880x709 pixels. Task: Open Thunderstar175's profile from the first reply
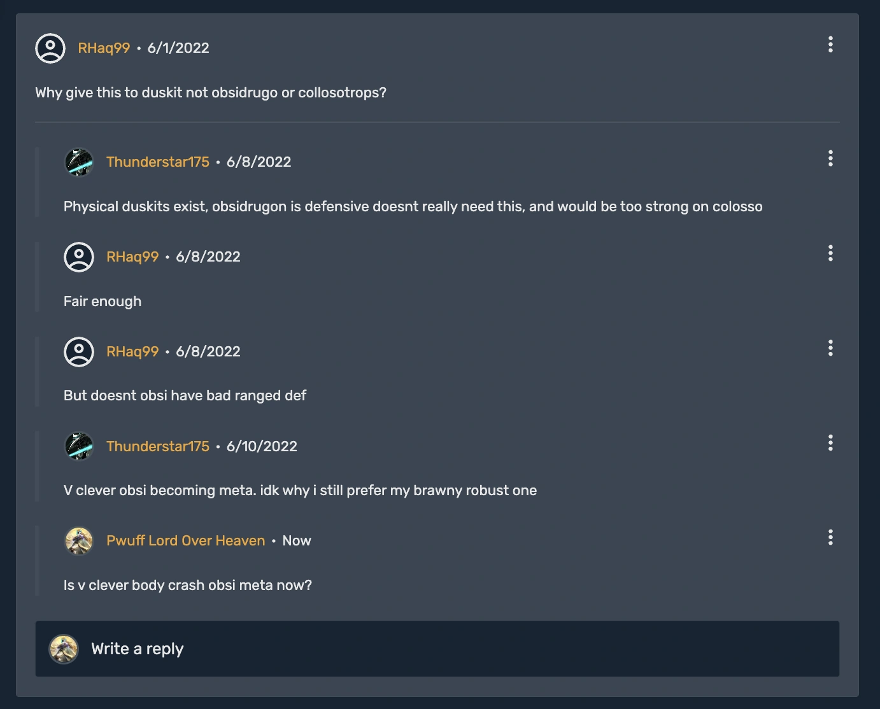(158, 162)
